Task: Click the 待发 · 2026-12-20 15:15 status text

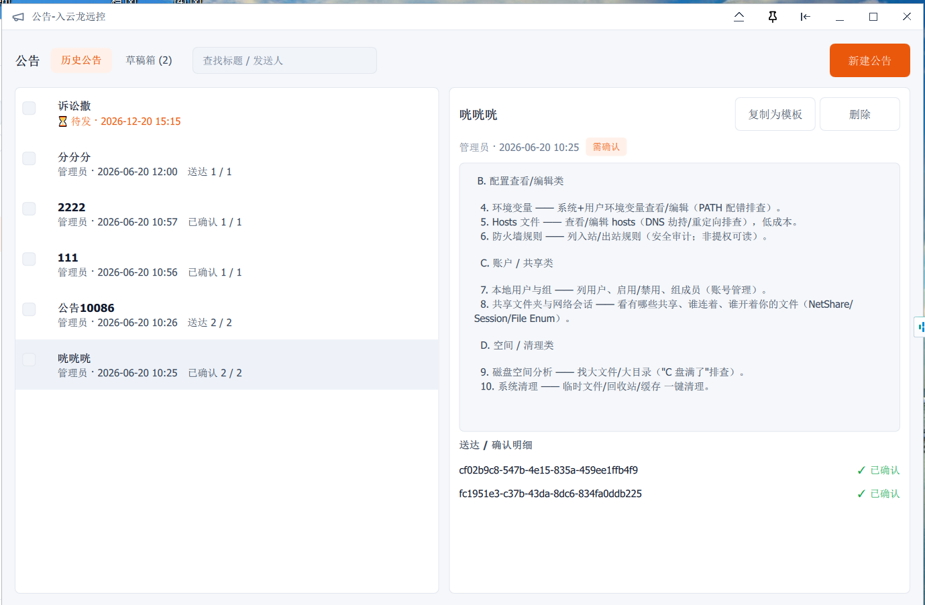Action: [126, 121]
